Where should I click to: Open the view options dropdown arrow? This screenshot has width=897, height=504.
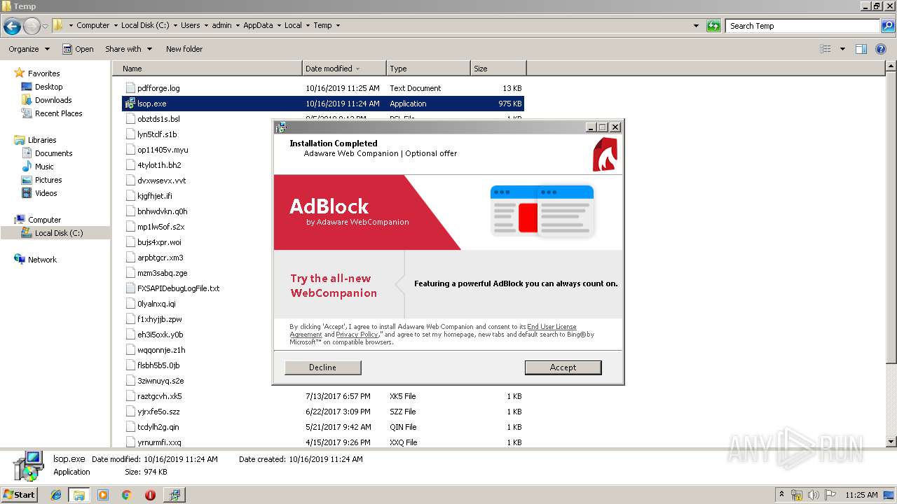pyautogui.click(x=842, y=49)
